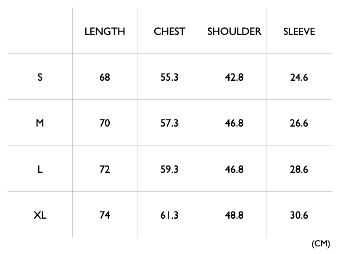Click the LENGTH column header
The height and width of the screenshot is (254, 338).
tap(105, 32)
